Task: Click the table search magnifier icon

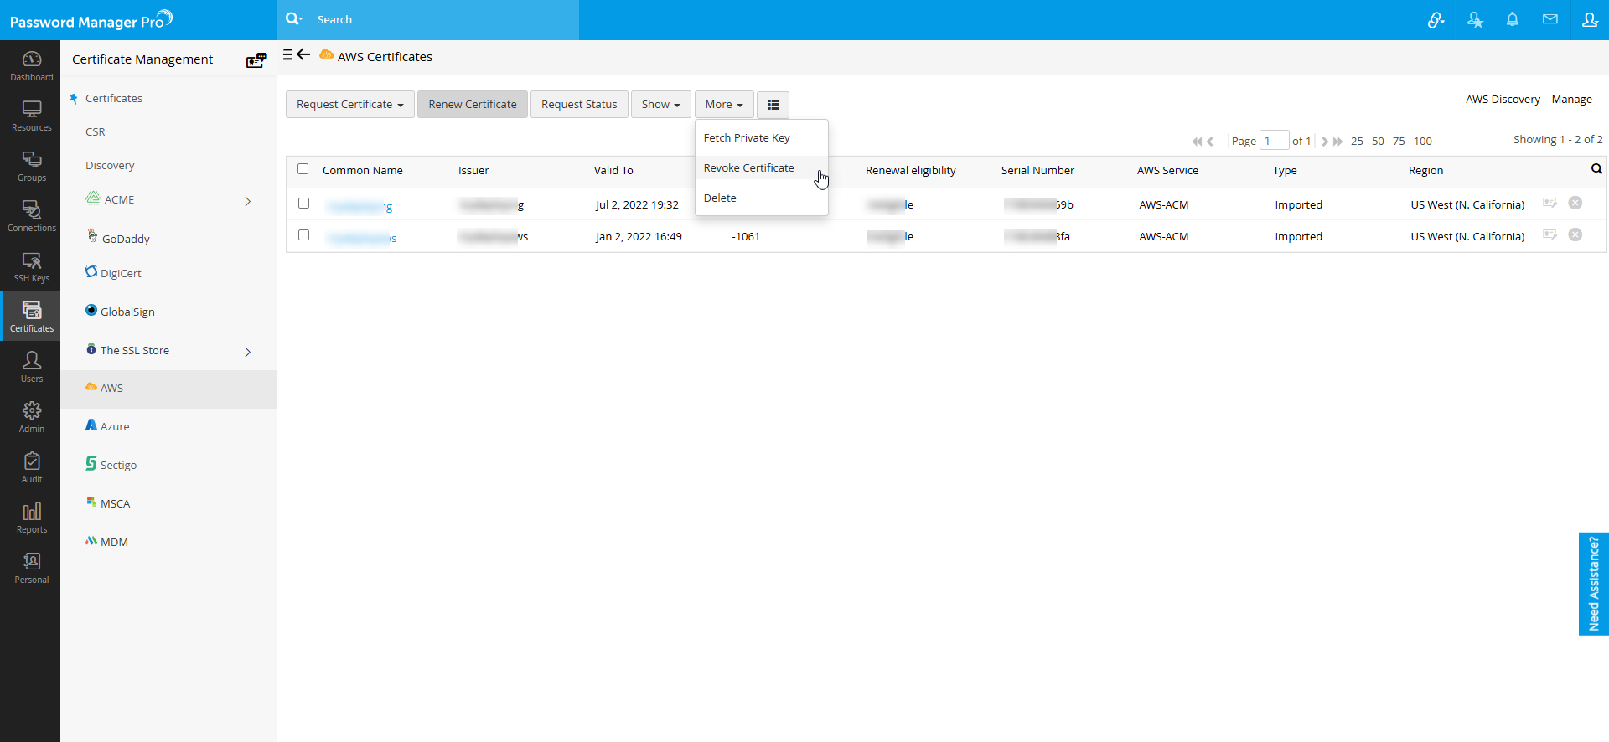Action: (1596, 169)
